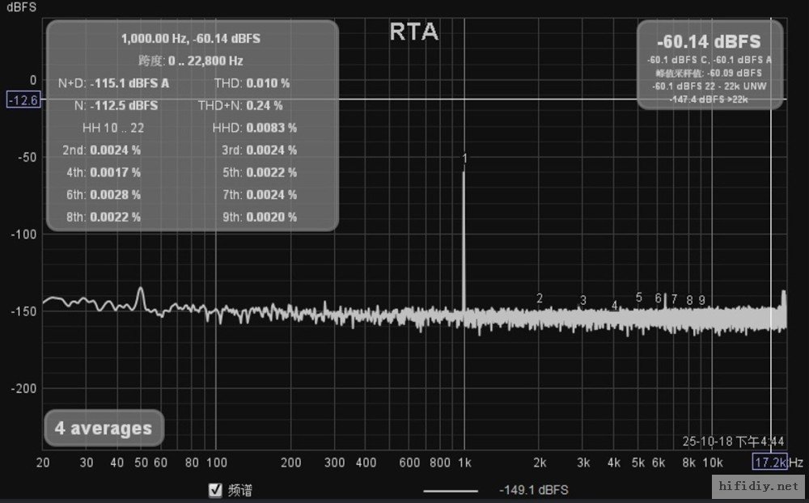Select the 5th harmonic marker

(x=639, y=298)
